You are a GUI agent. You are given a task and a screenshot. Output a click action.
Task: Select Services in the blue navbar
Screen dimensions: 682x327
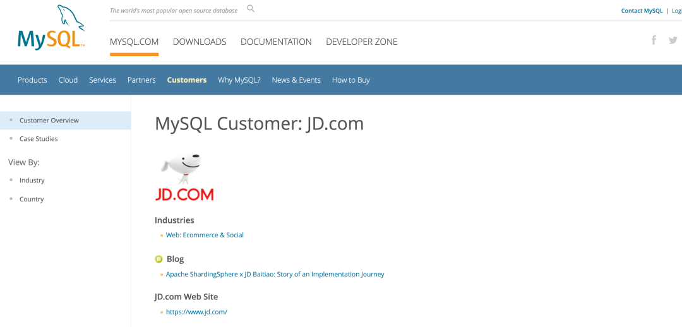(103, 80)
